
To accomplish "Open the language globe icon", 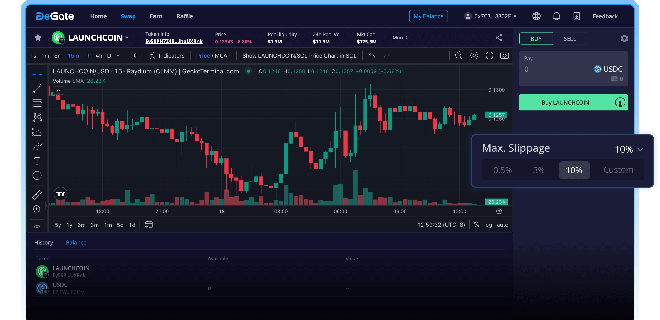I will (x=536, y=16).
